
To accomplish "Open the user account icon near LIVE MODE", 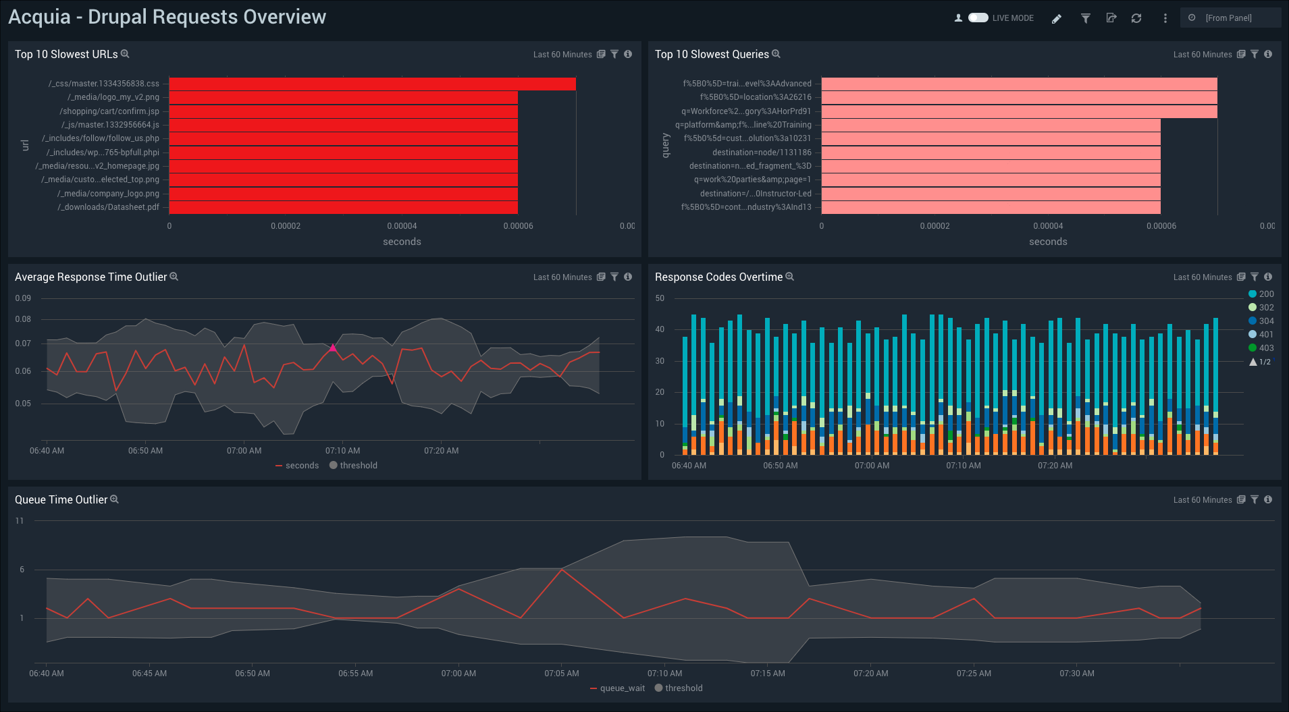I will (x=958, y=18).
